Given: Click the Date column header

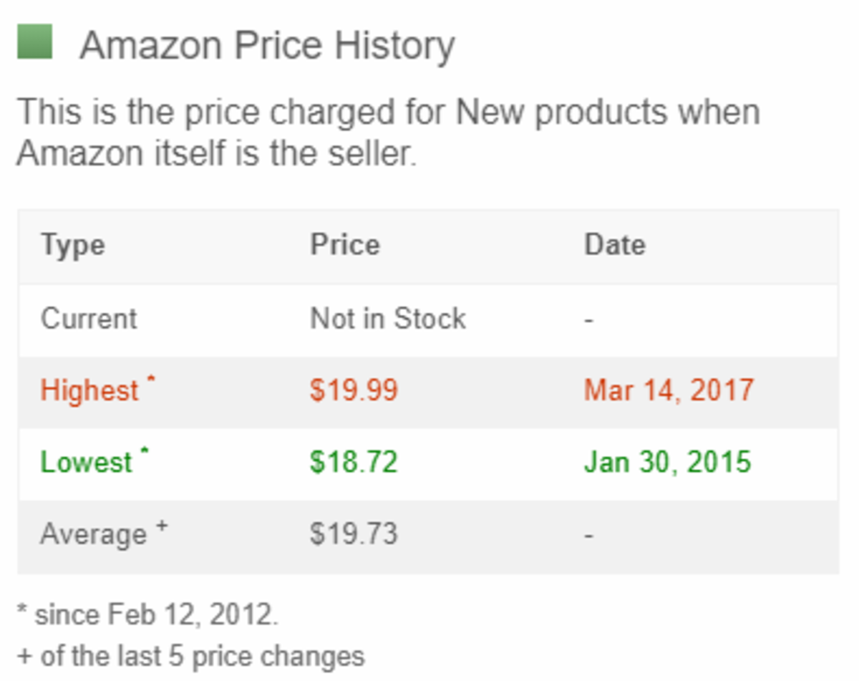Looking at the screenshot, I should (x=615, y=245).
